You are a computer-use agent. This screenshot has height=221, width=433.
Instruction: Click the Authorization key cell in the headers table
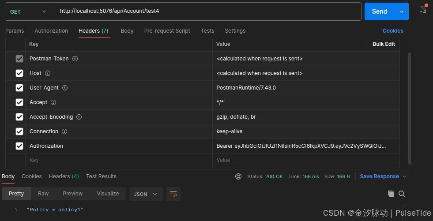(119, 146)
